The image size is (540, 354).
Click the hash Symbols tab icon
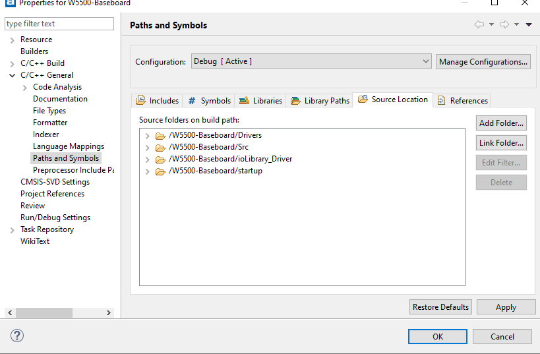pos(192,101)
